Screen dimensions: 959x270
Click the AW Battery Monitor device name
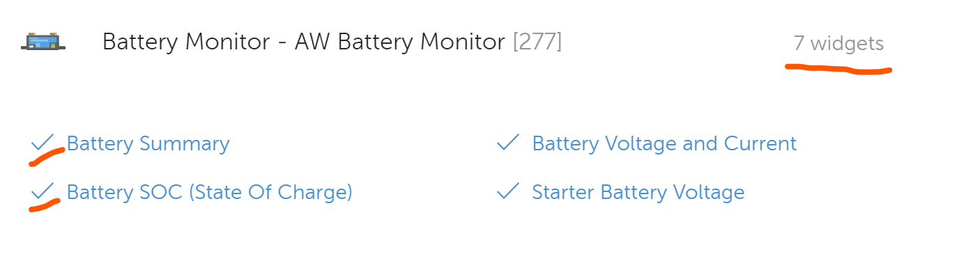tap(399, 42)
